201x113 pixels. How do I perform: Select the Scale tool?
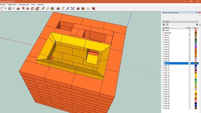[37, 8]
